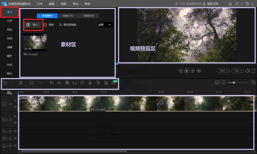Screen dimensions: 257x154
Task: Click the undo arrow in timeline toolbar
Action: pos(5,83)
